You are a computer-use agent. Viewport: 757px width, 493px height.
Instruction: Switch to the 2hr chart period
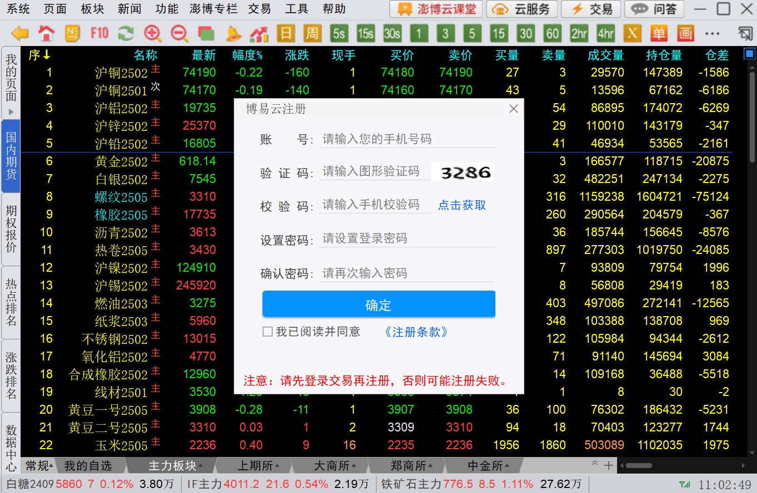579,34
